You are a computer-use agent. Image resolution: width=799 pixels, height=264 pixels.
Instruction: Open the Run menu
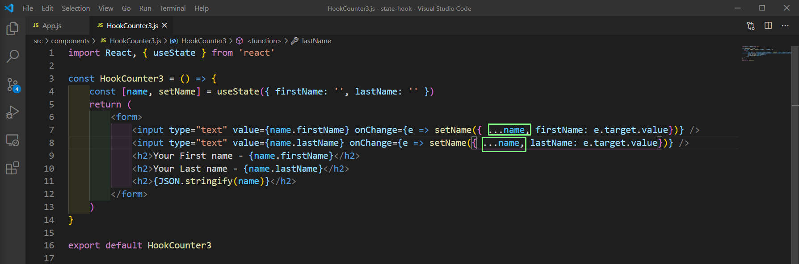click(145, 8)
